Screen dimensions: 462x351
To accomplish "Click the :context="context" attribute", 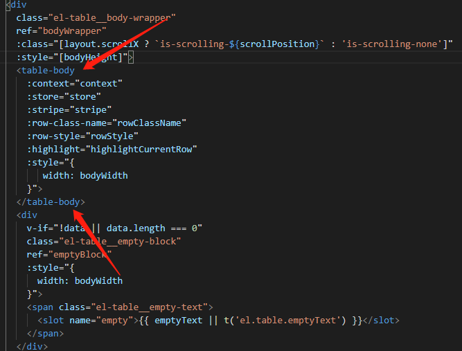I will click(75, 84).
